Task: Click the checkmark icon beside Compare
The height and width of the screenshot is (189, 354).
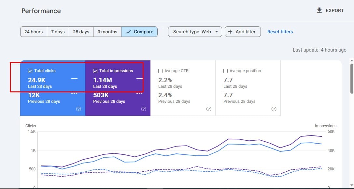Action: 128,32
